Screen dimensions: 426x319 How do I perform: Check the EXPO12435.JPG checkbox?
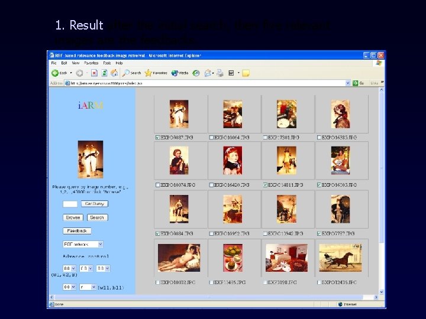pos(319,282)
